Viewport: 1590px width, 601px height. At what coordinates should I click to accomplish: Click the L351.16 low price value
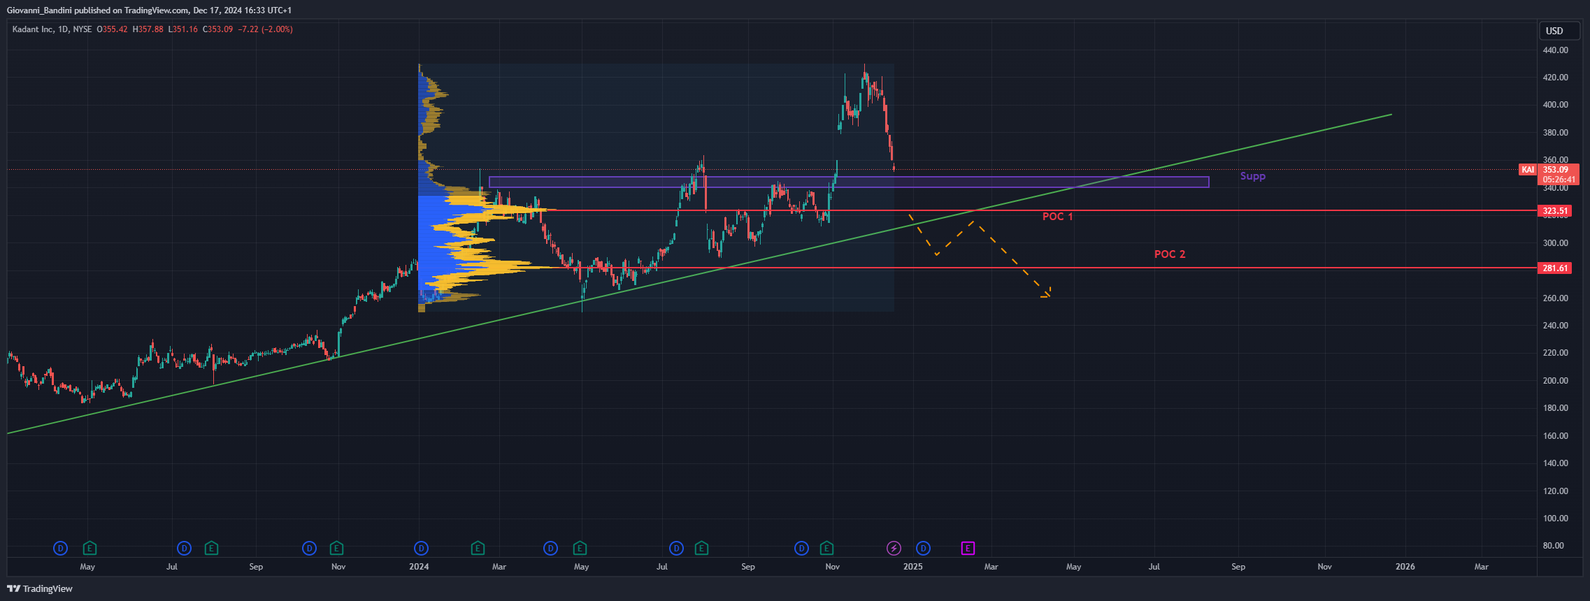(182, 29)
